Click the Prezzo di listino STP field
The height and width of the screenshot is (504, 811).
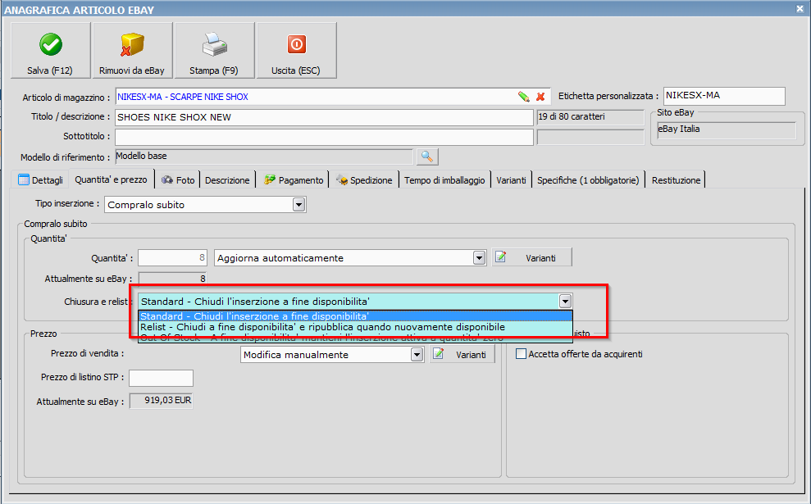(x=161, y=378)
